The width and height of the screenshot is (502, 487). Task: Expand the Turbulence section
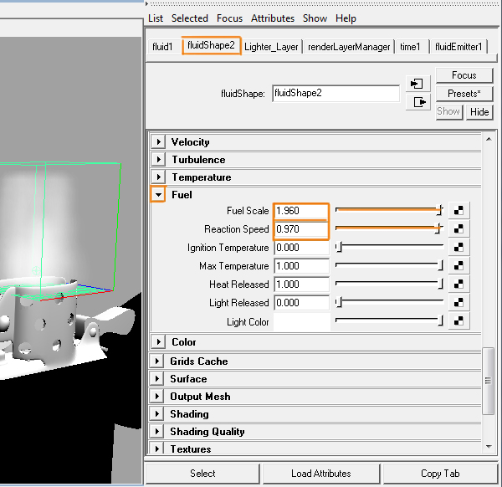tap(158, 160)
